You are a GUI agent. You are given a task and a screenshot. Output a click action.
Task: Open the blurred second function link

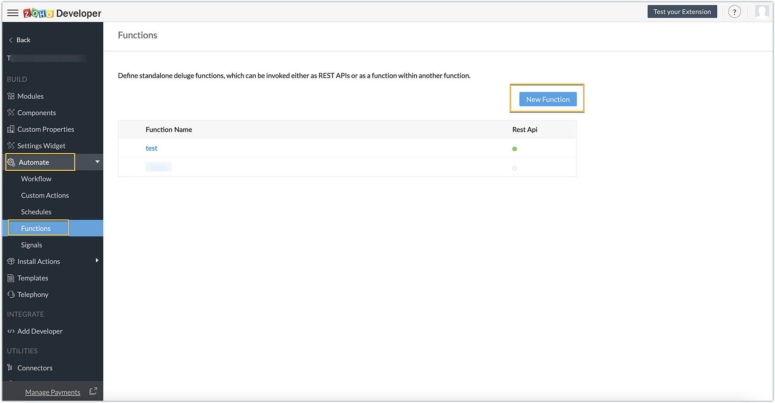(158, 167)
